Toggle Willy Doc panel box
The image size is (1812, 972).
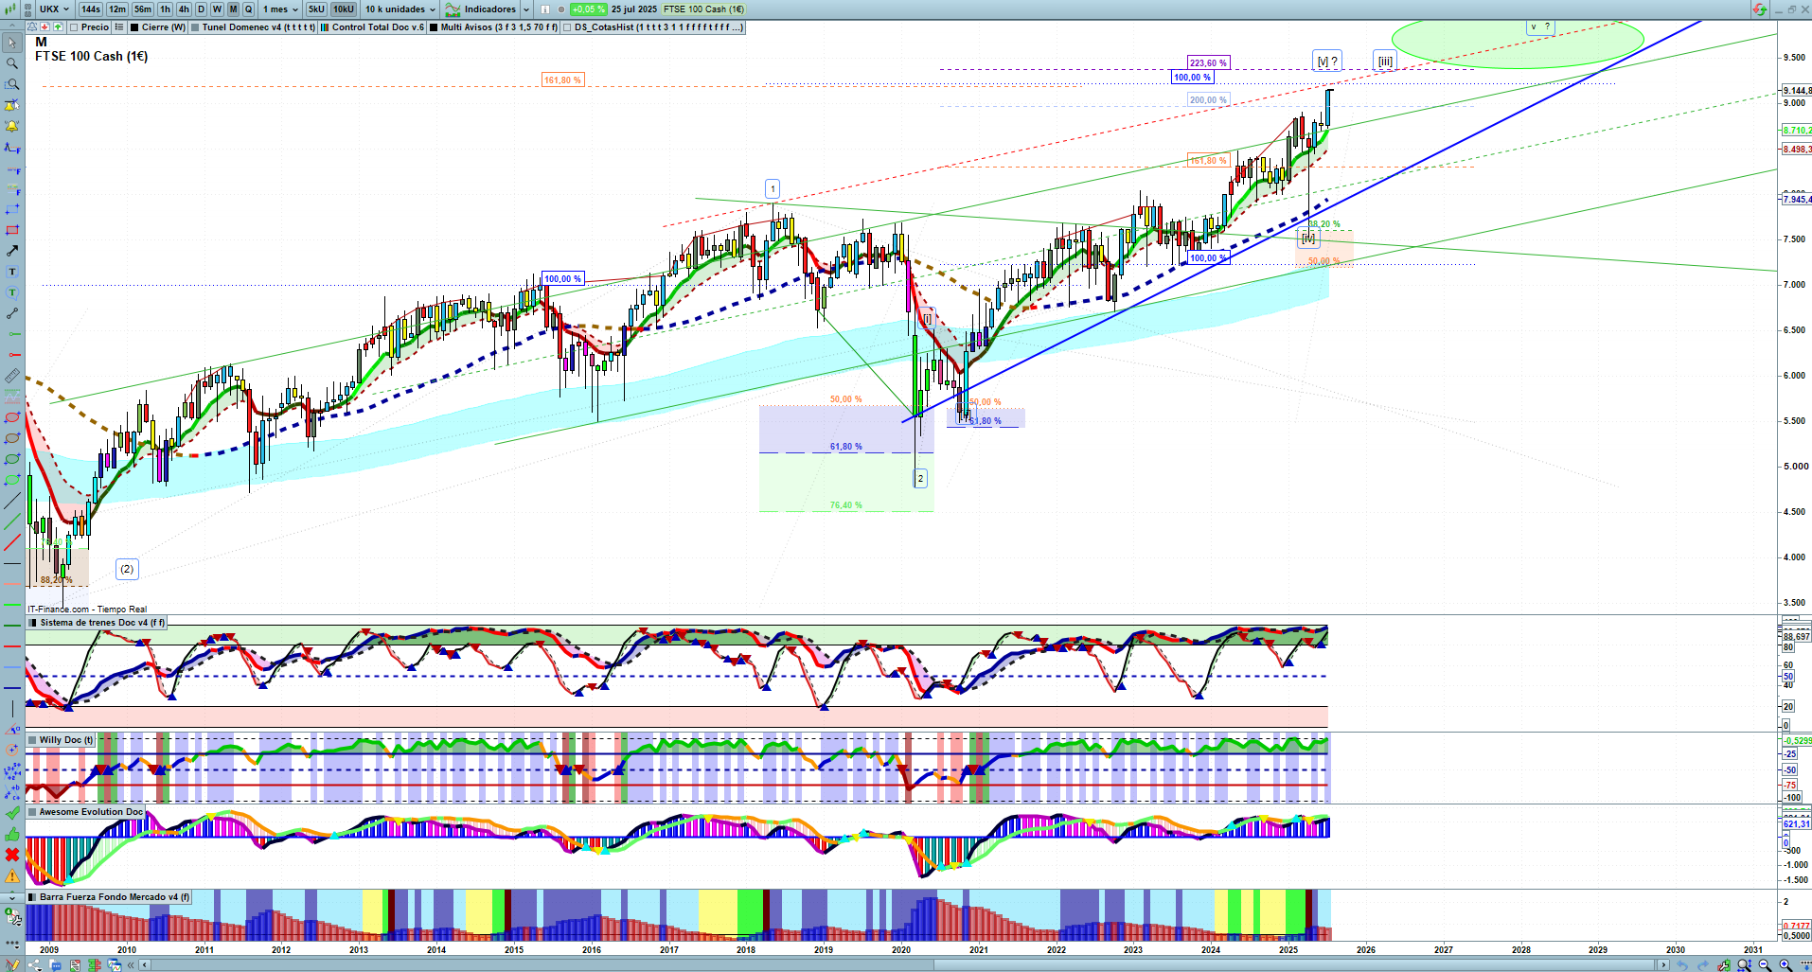pyautogui.click(x=33, y=740)
